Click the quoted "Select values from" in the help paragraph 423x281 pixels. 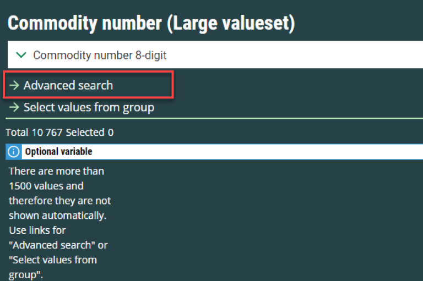(x=53, y=260)
